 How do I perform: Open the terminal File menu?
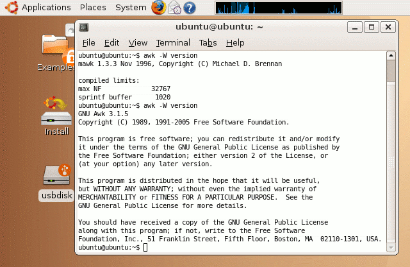[88, 43]
